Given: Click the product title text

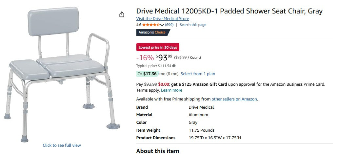Looking at the screenshot, I should tap(229, 11).
